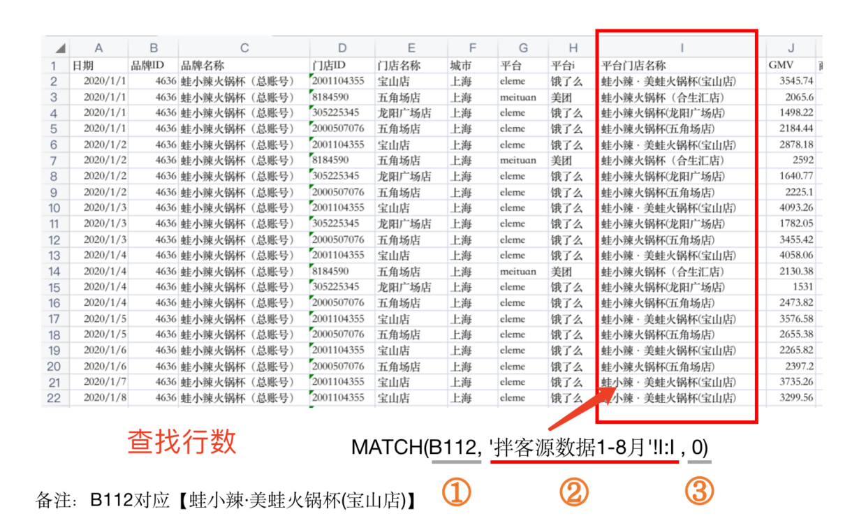Viewport: 866px width, 523px height.
Task: Select column H header
Action: pos(573,48)
